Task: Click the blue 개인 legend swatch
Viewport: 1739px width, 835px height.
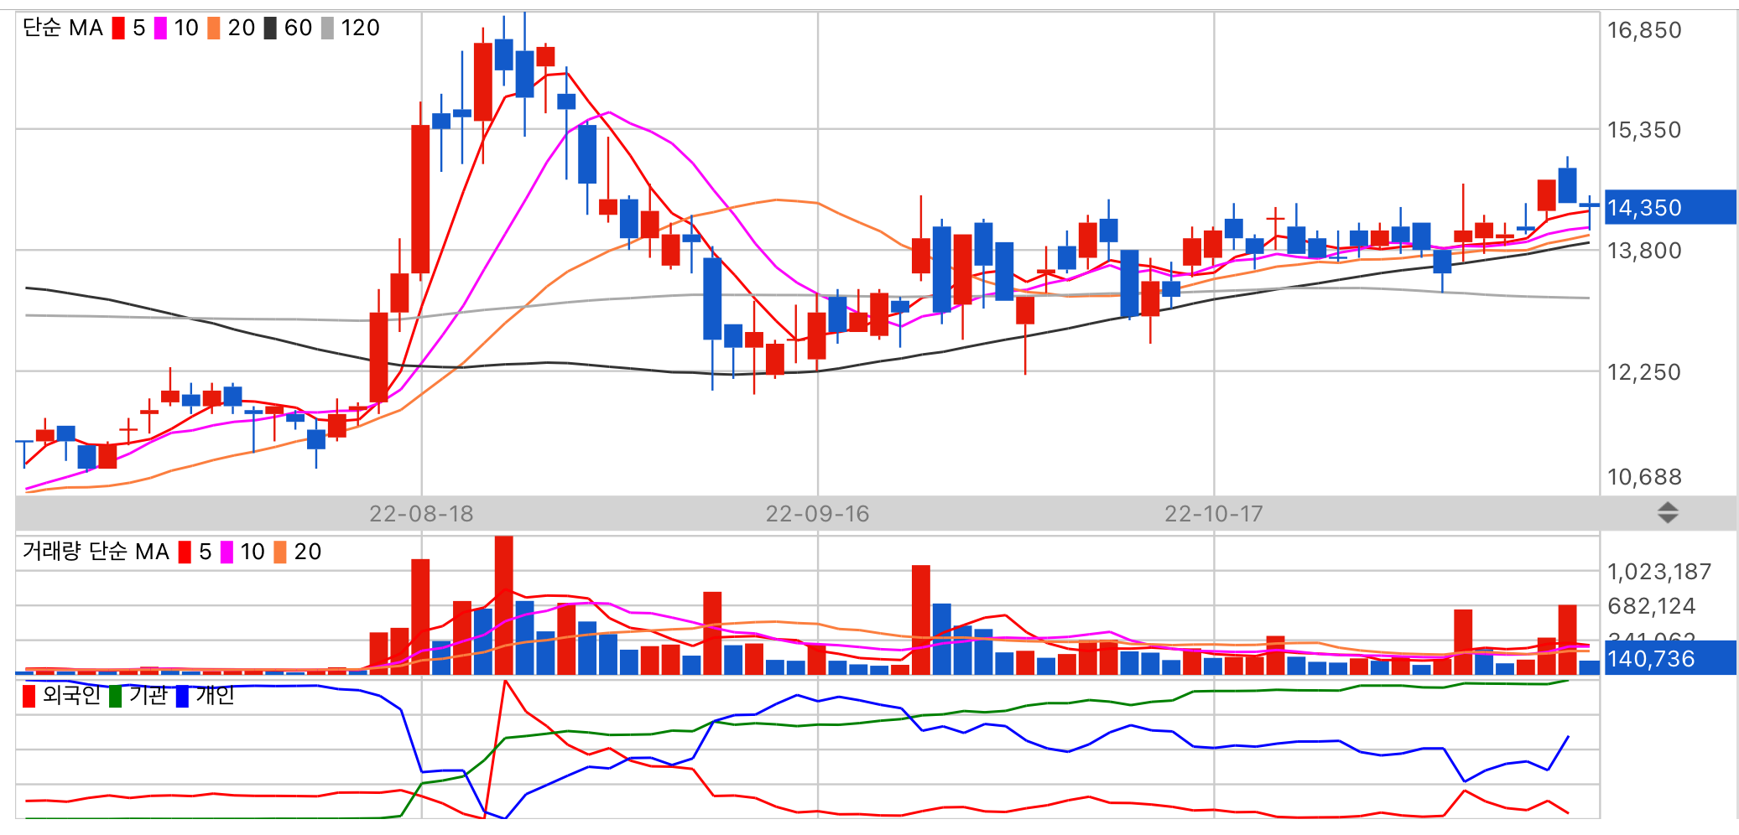Action: pos(182,696)
